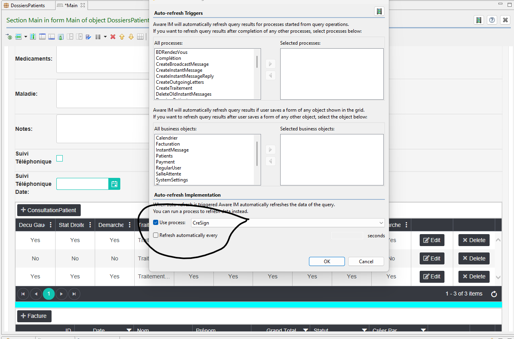
Task: Close the *Main tab with its X
Action: 82,6
